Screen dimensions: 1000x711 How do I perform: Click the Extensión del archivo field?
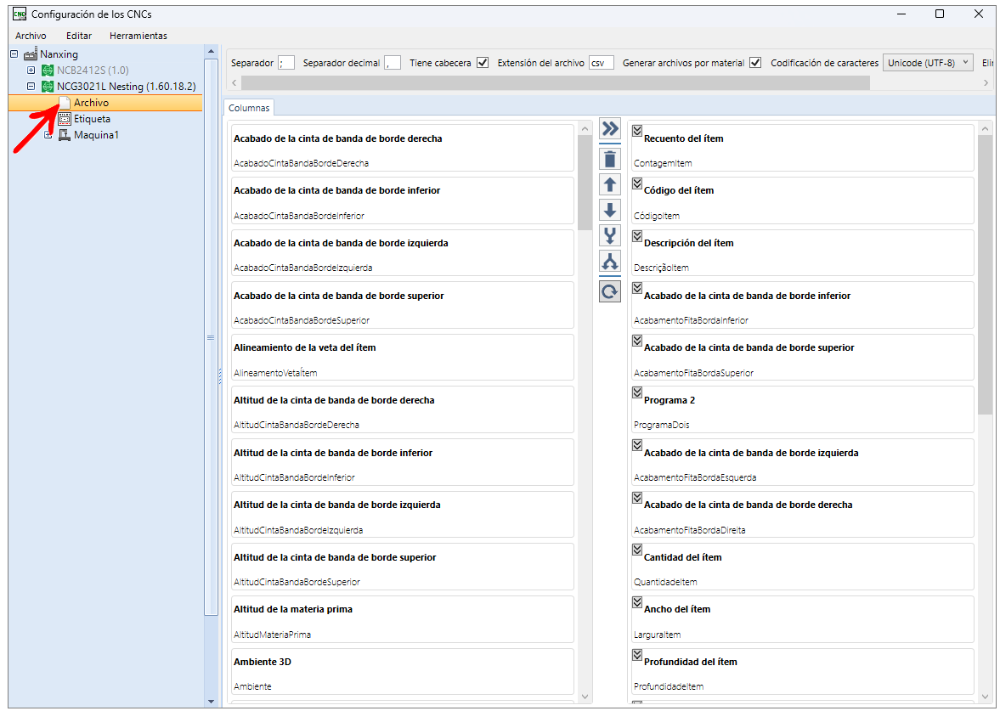click(x=602, y=63)
